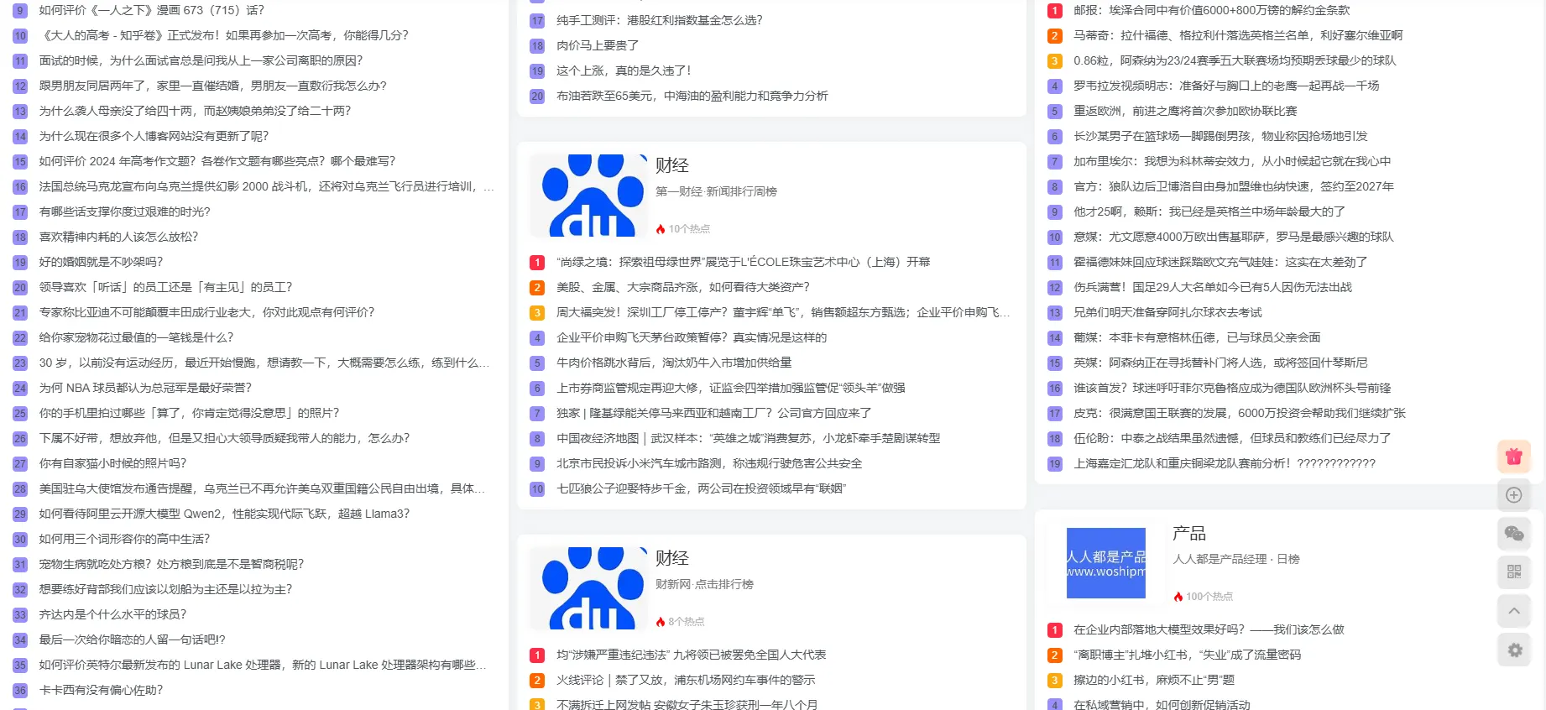The width and height of the screenshot is (1546, 710).
Task: Click the flame icon next to 100个热点
Action: pos(1178,597)
